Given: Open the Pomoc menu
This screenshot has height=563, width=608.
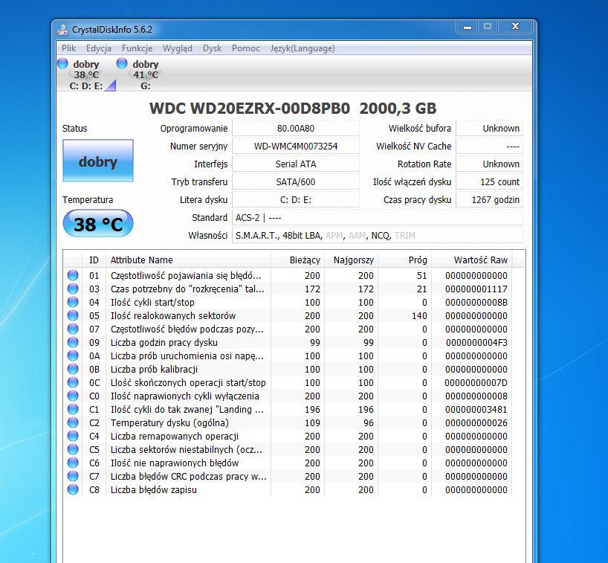Looking at the screenshot, I should [246, 48].
